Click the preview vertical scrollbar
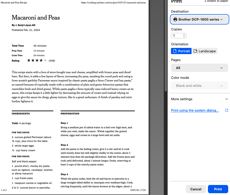Screen dimensions: 230x195 (x=166, y=46)
